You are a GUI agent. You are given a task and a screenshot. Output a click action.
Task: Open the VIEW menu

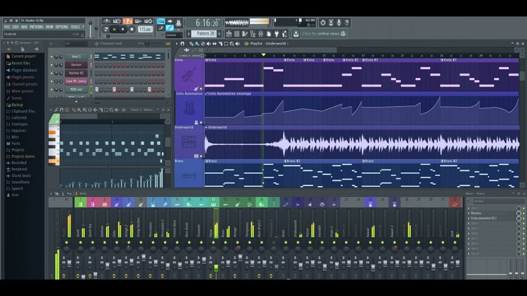coord(49,27)
